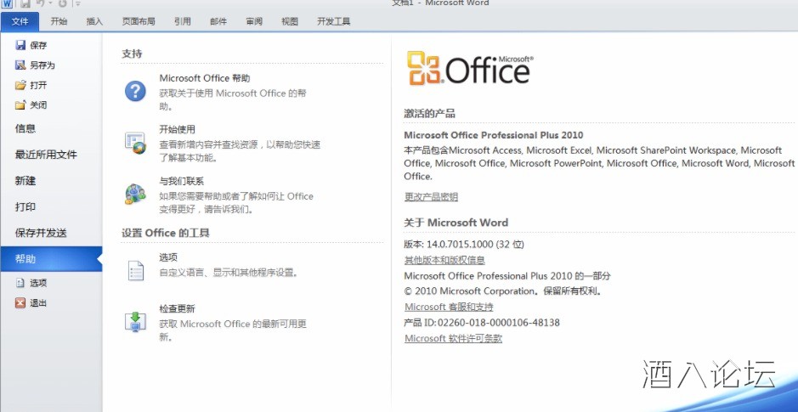The image size is (798, 412).
Task: Click the 支持 section heading
Action: (x=133, y=54)
